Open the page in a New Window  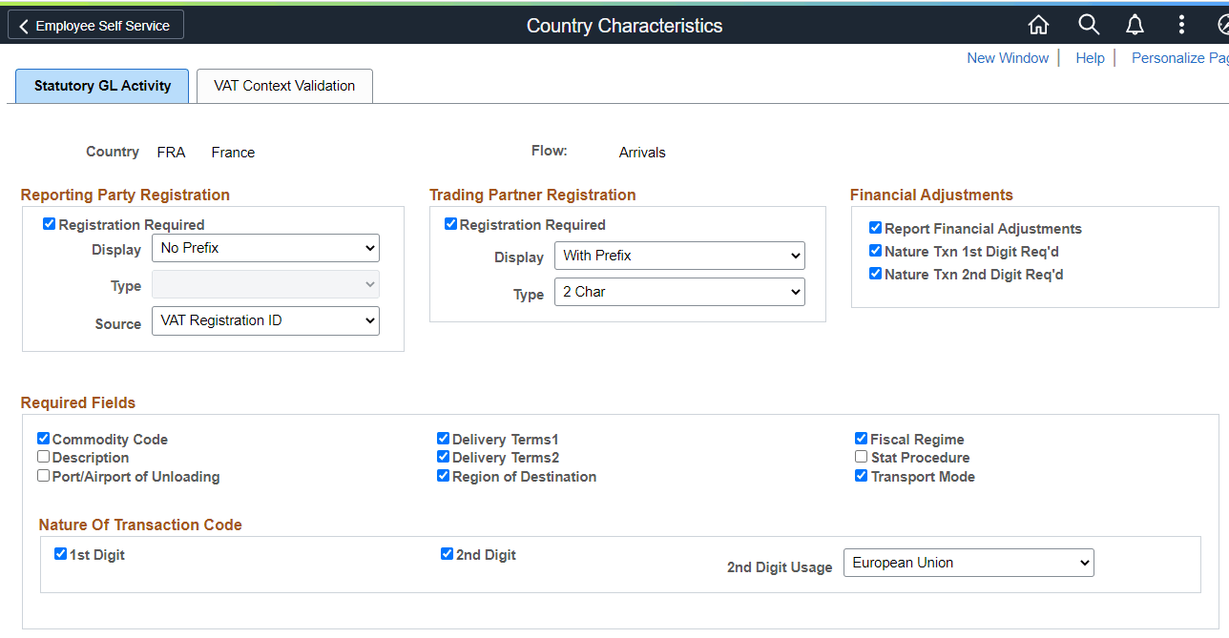(1008, 57)
